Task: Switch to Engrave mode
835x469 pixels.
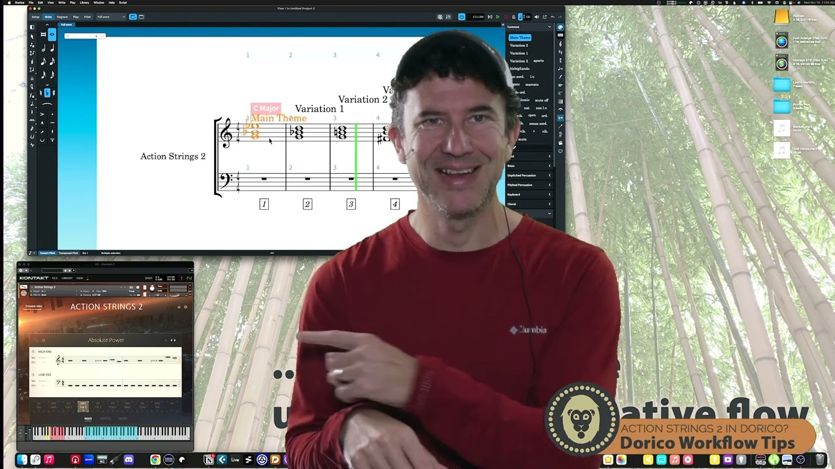Action: tap(63, 17)
